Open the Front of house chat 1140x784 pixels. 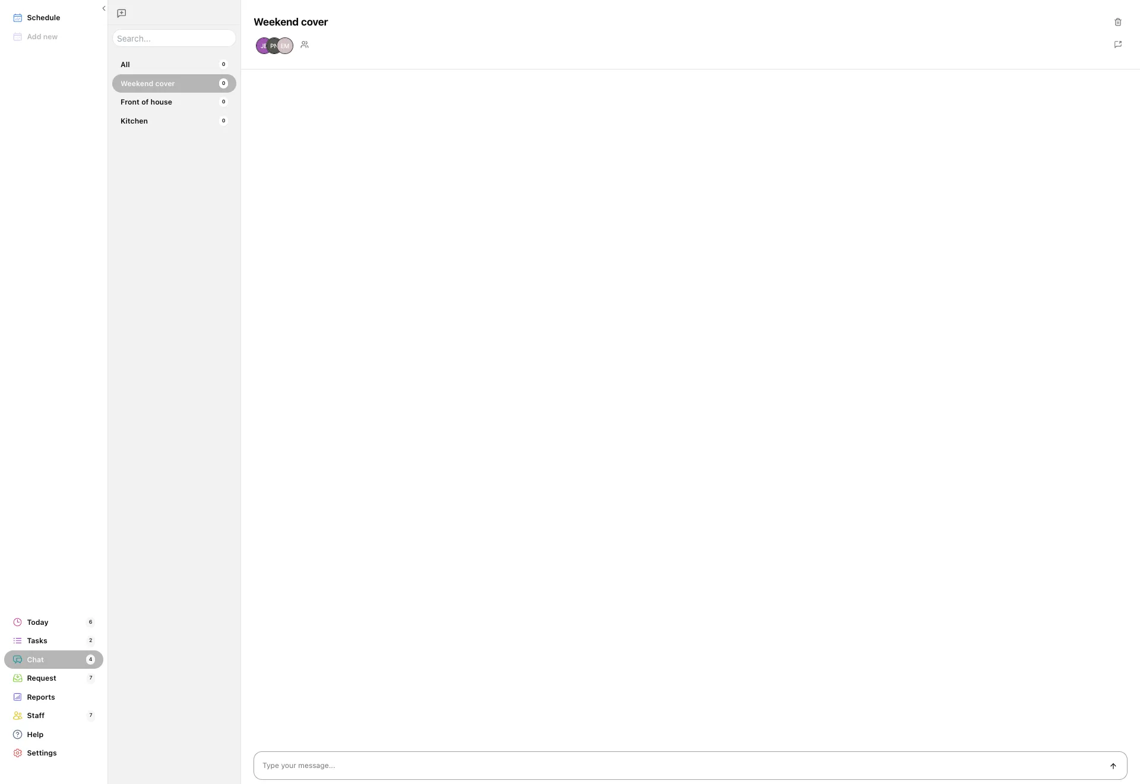click(x=174, y=102)
